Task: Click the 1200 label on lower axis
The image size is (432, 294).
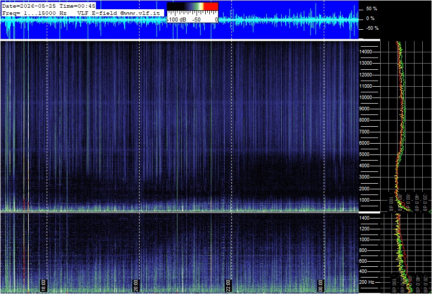Action: point(364,229)
